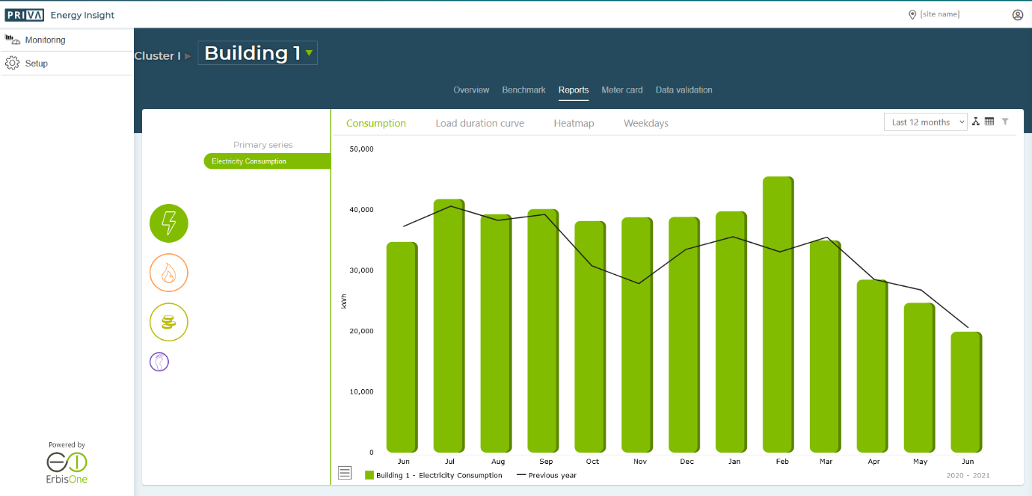Select the gas flame icon
This screenshot has width=1032, height=496.
coord(169,273)
